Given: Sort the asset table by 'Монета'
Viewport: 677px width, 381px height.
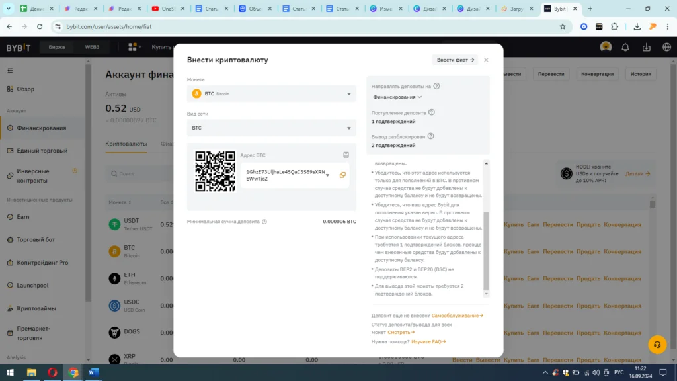Looking at the screenshot, I should pyautogui.click(x=120, y=202).
